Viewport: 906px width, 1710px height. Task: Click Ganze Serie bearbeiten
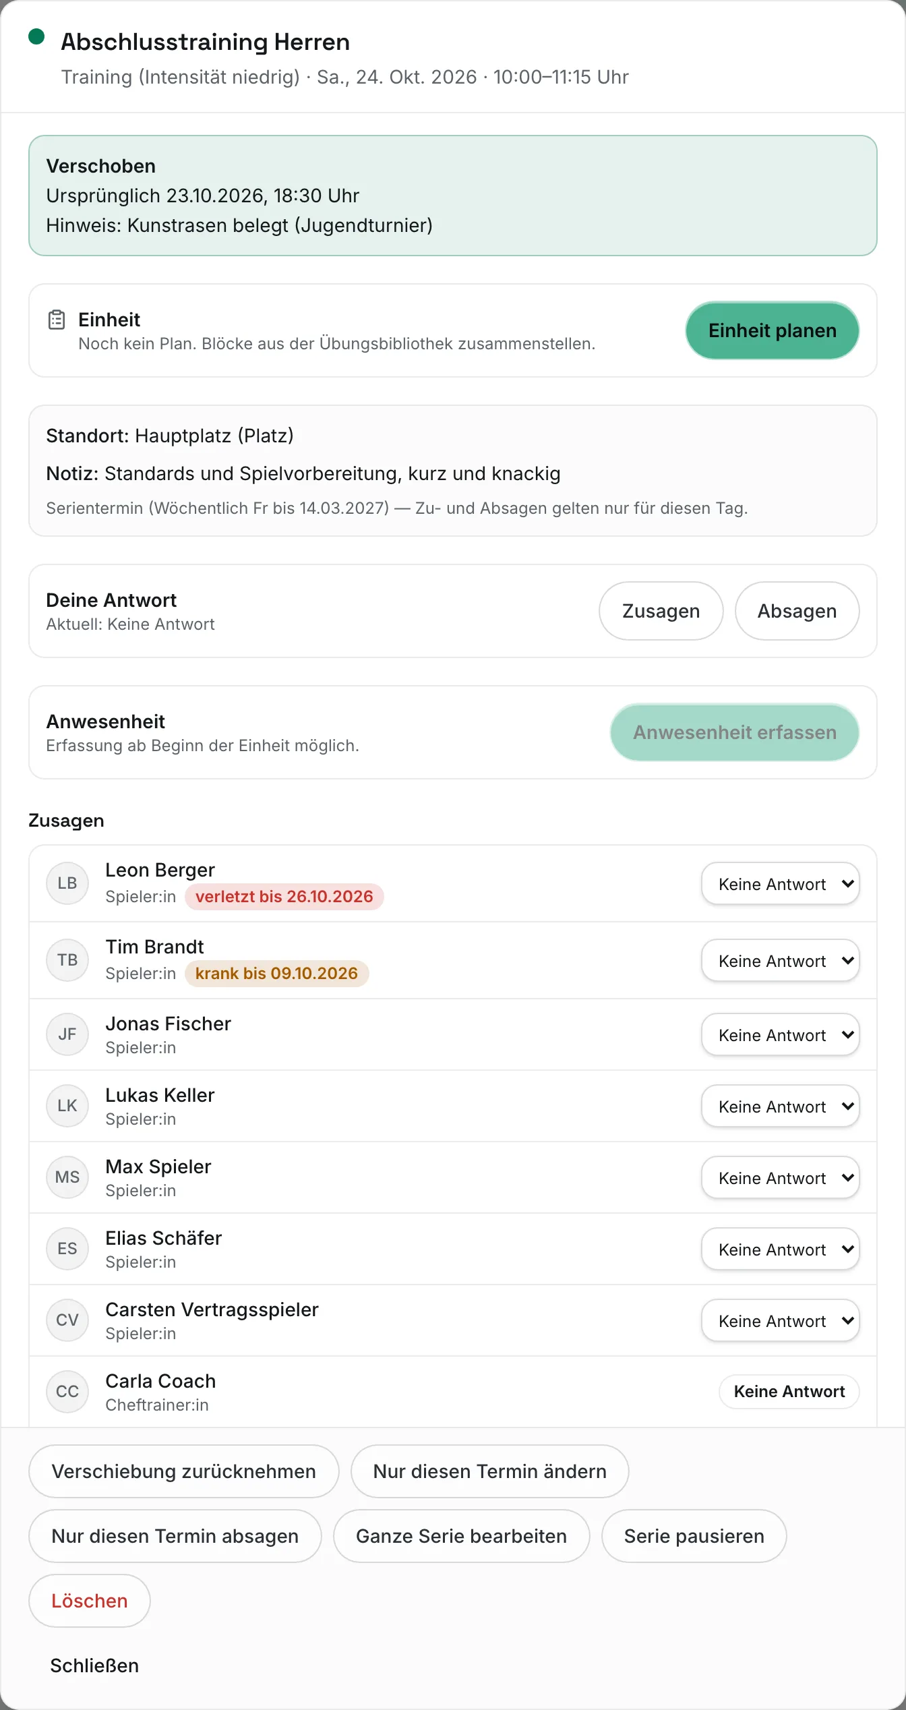pos(462,1536)
